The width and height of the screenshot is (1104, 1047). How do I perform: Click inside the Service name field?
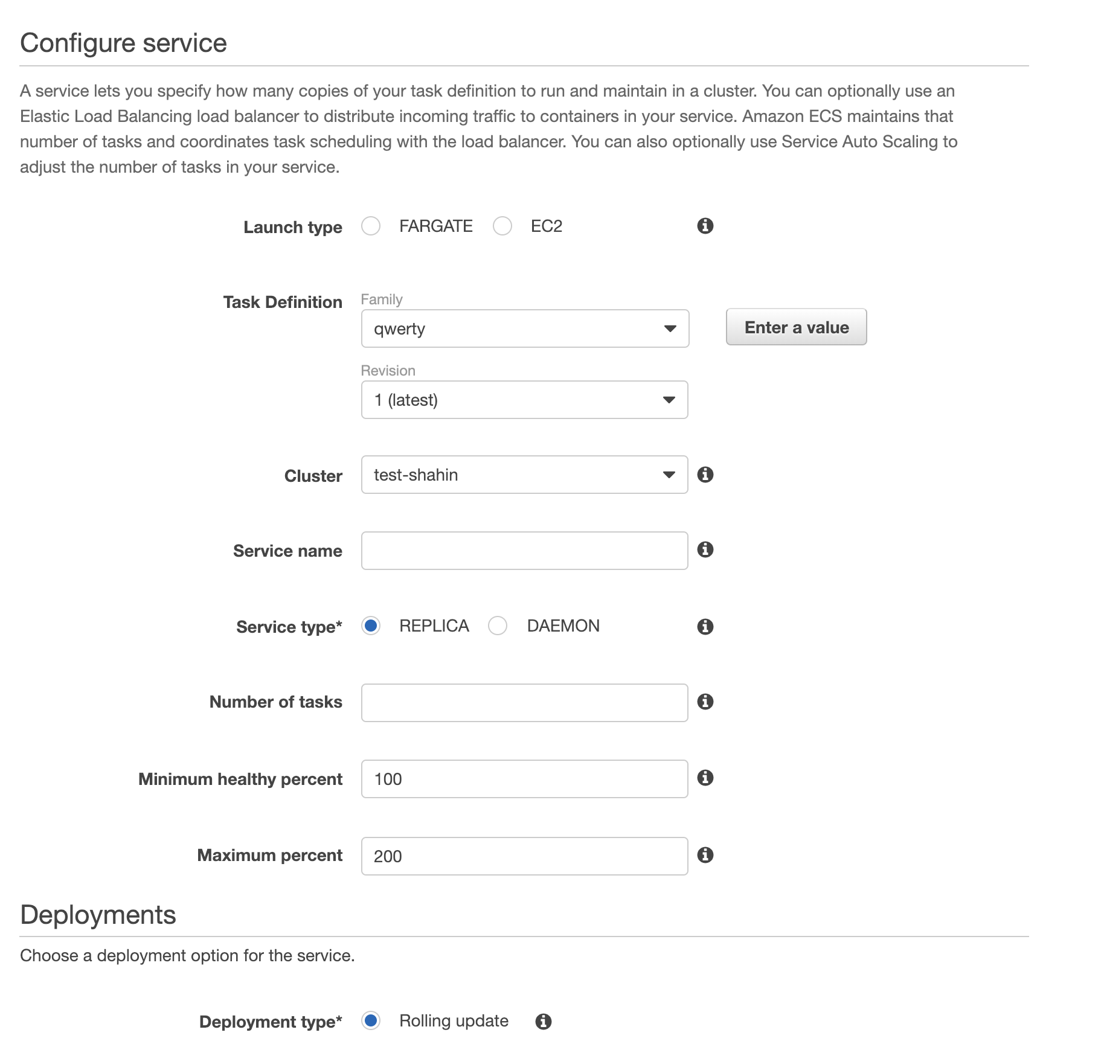click(x=524, y=550)
